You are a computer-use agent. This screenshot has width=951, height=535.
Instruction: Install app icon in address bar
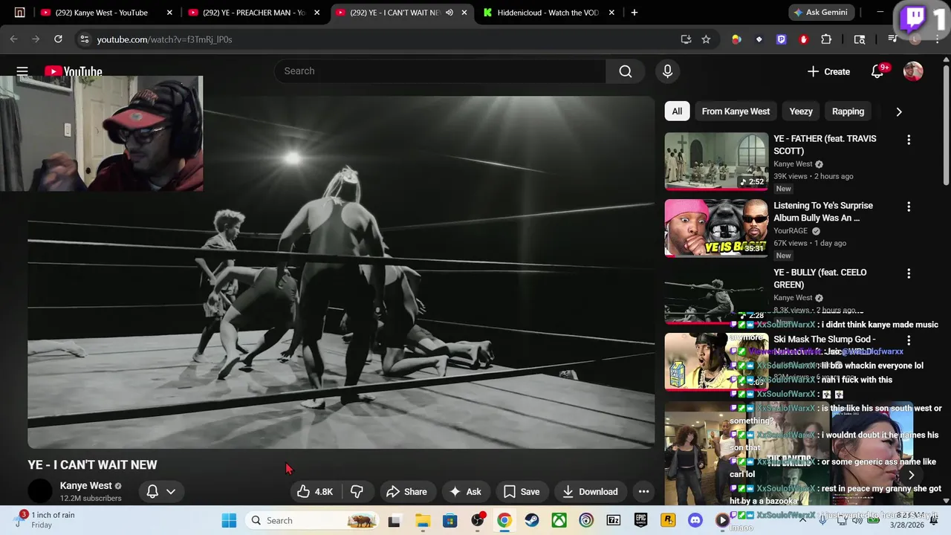[686, 39]
